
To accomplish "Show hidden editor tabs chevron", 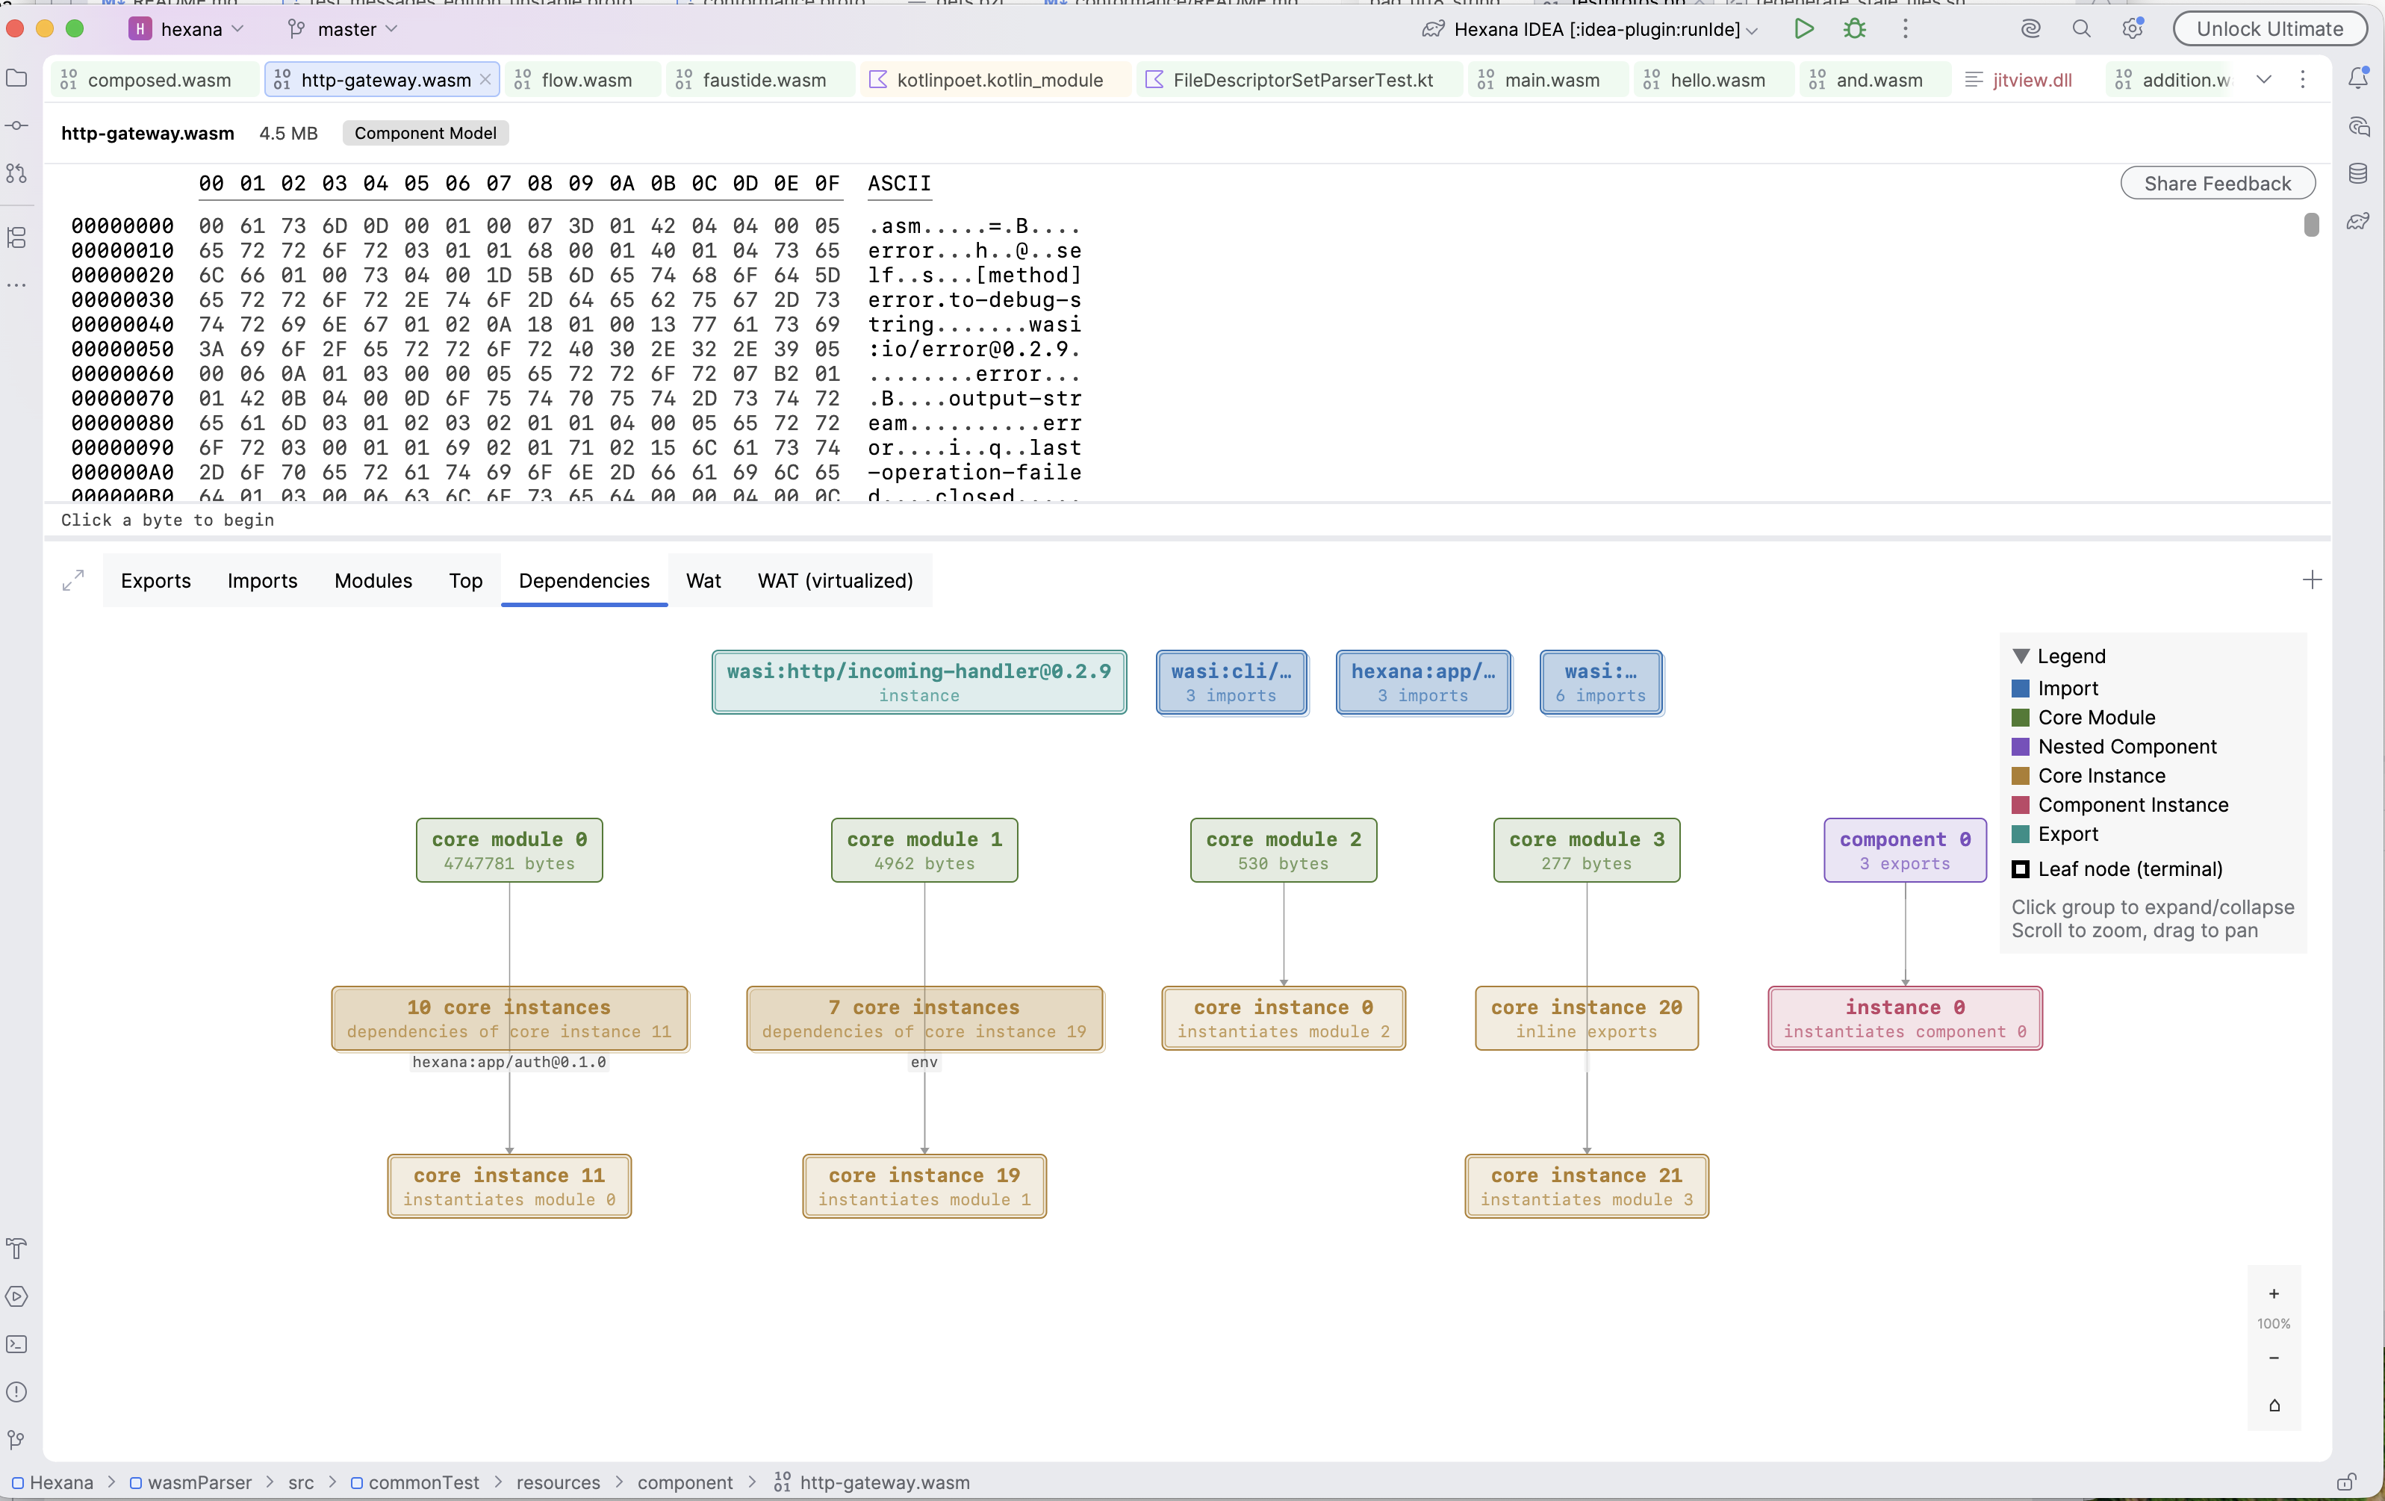I will [x=2263, y=79].
